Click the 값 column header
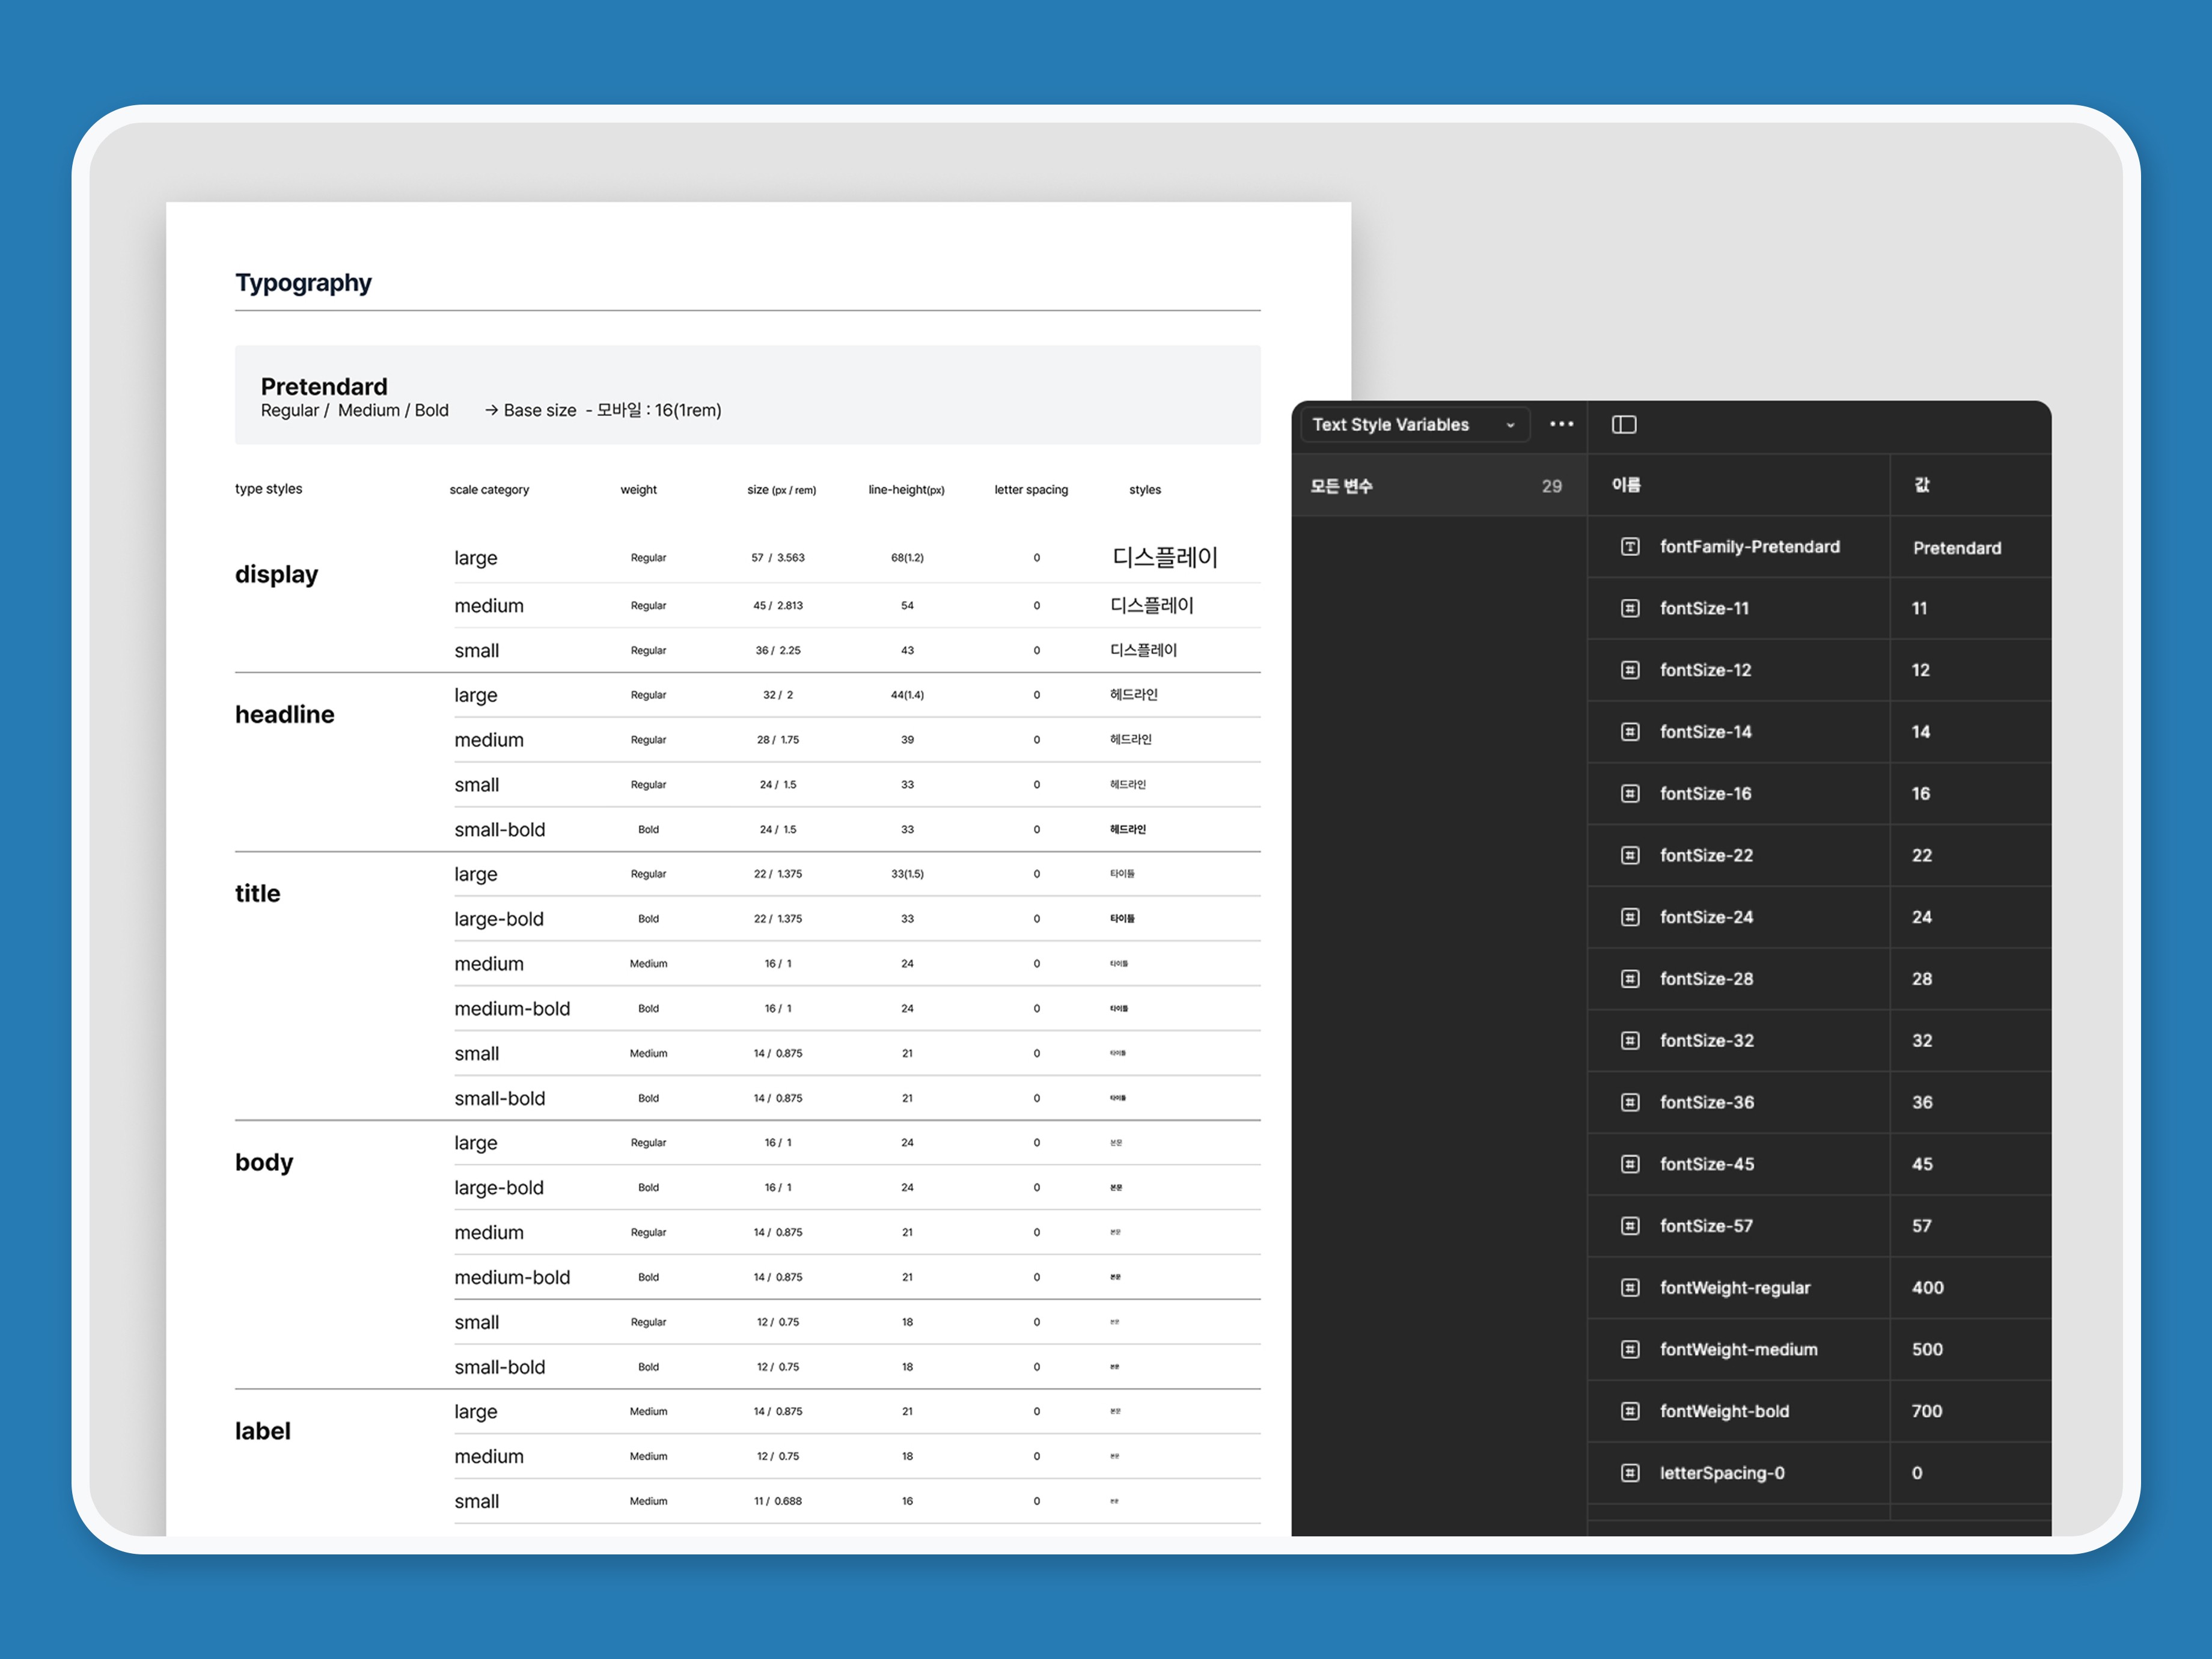2212x1659 pixels. click(1921, 485)
